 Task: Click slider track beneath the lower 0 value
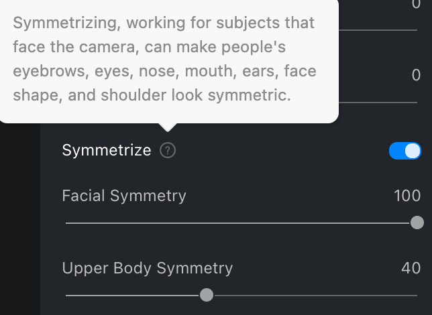[379, 103]
